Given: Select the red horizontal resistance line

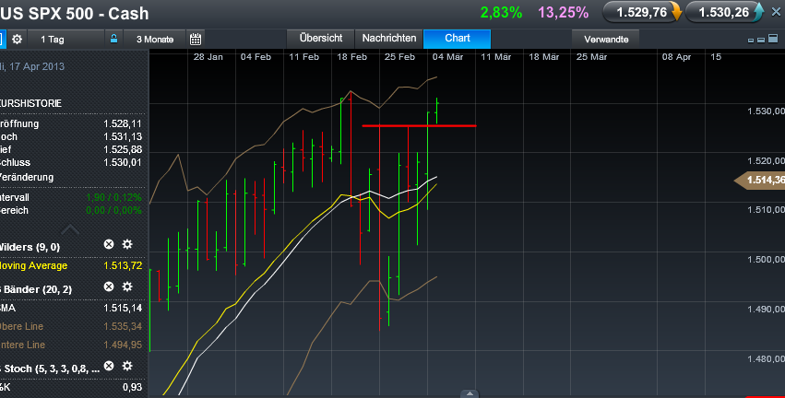Looking at the screenshot, I should [419, 125].
